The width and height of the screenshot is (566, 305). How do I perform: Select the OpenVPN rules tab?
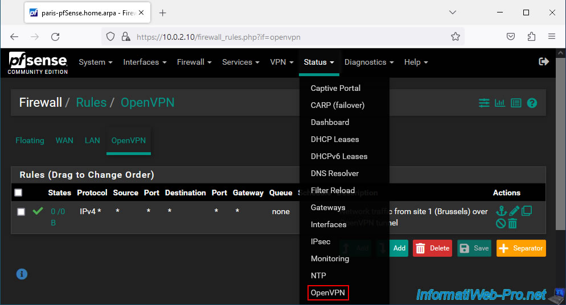click(x=129, y=140)
